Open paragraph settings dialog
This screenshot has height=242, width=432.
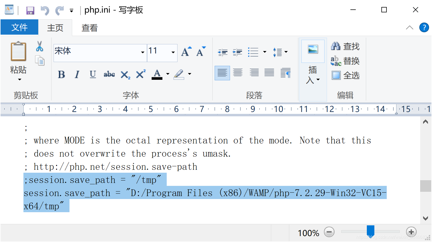pyautogui.click(x=285, y=73)
